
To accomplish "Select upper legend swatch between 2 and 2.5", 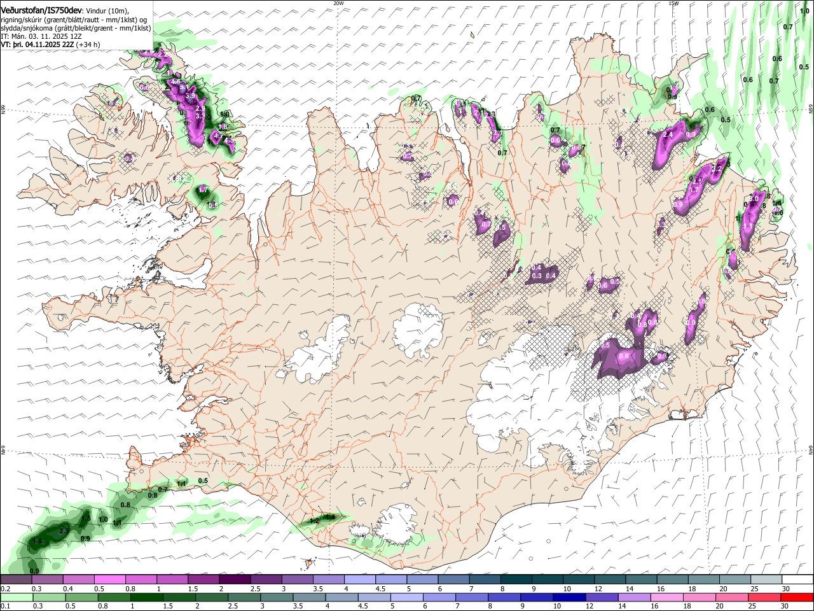I will pos(235,580).
